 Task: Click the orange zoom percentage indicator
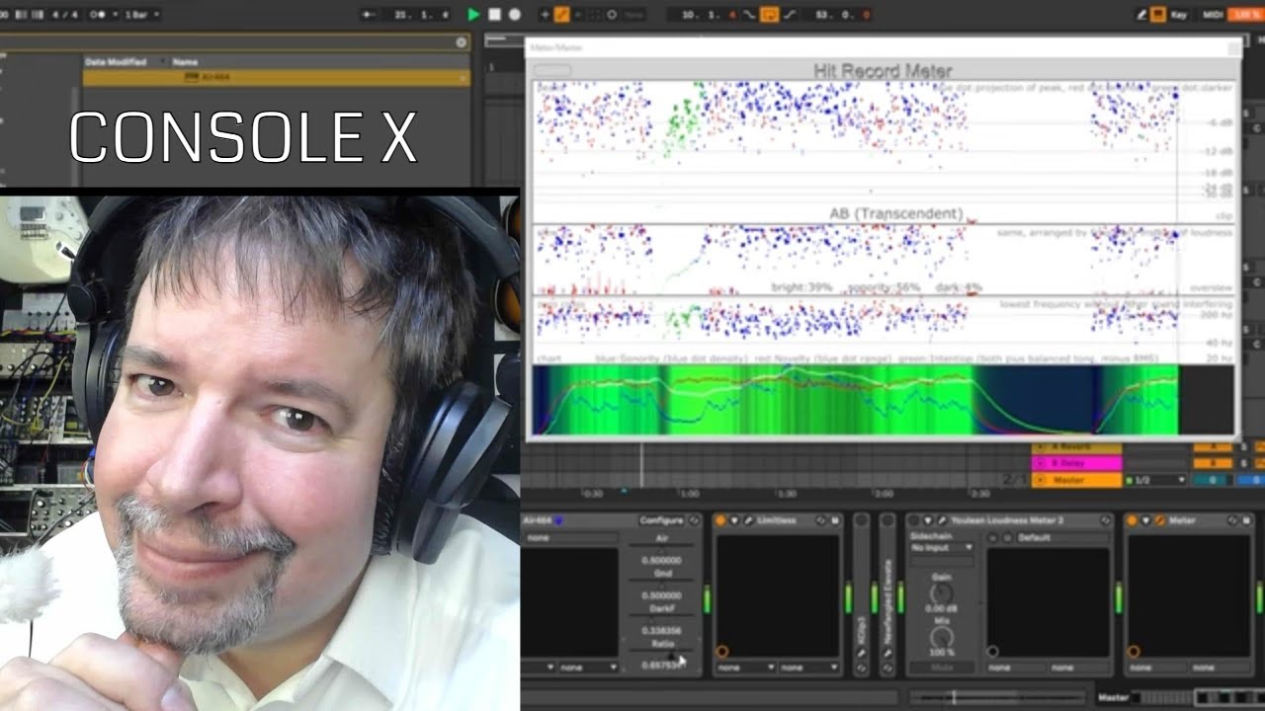click(1244, 15)
